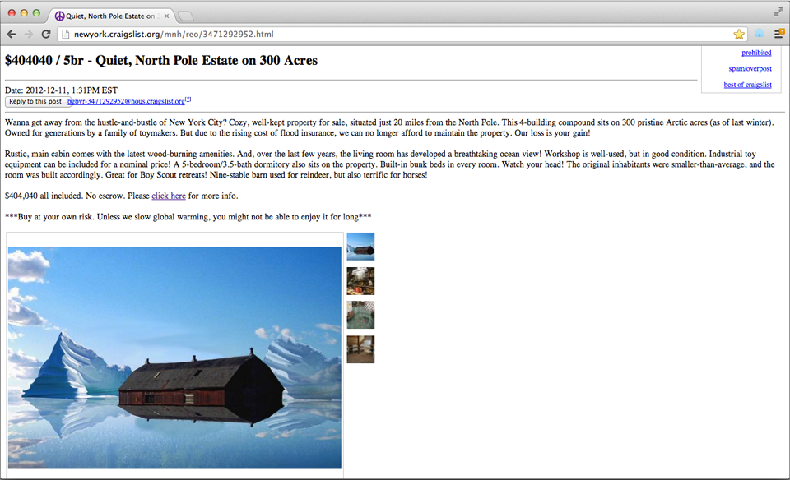Click the browser forward arrow
Image resolution: width=790 pixels, height=480 pixels.
(x=29, y=35)
